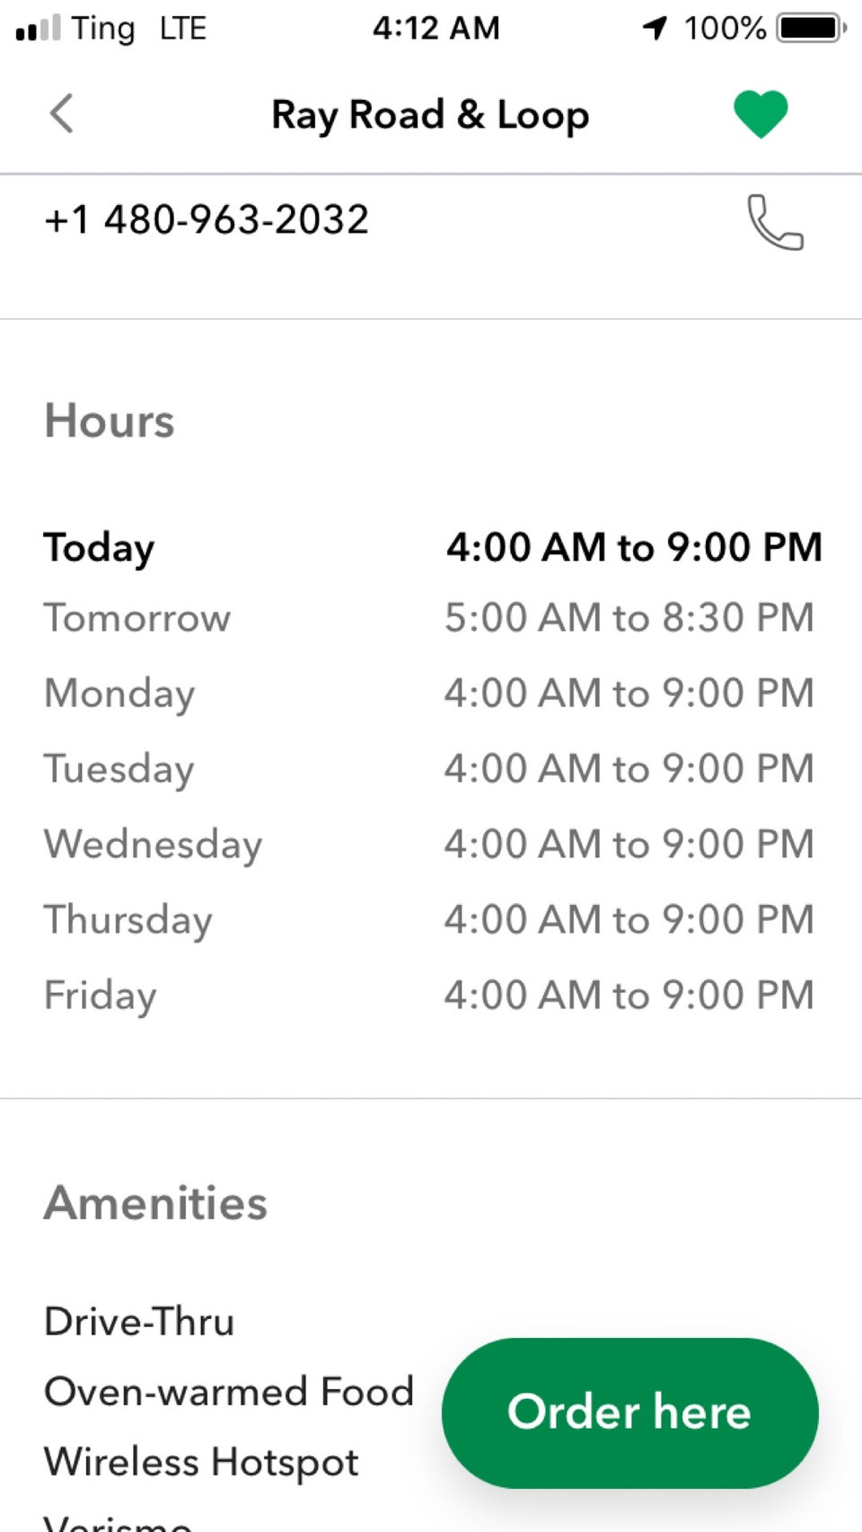Screen dimensions: 862x1532
Task: Select the Monday hours row
Action: coord(429,693)
